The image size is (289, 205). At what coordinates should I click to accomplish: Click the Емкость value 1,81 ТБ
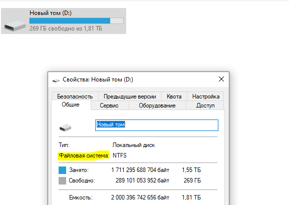191,197
